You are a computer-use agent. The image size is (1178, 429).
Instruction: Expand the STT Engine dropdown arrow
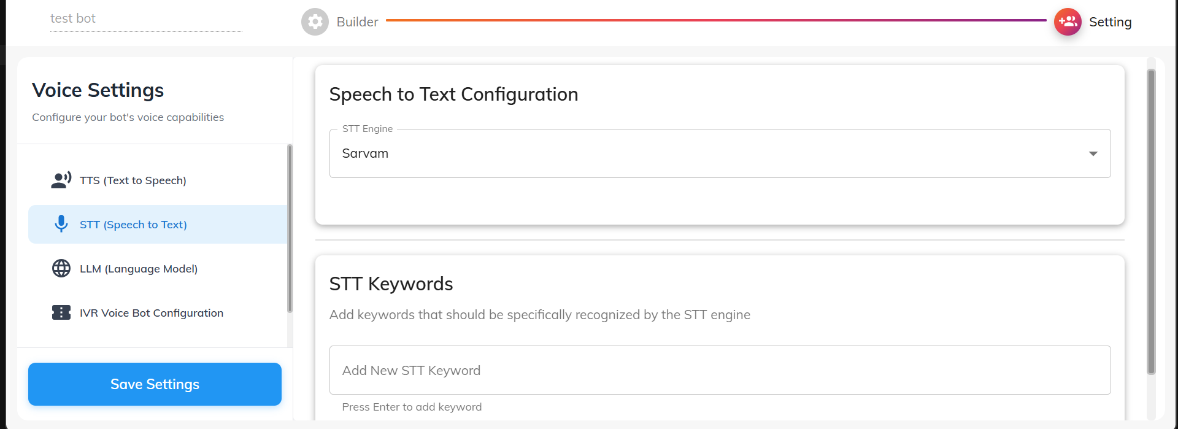pos(1093,153)
